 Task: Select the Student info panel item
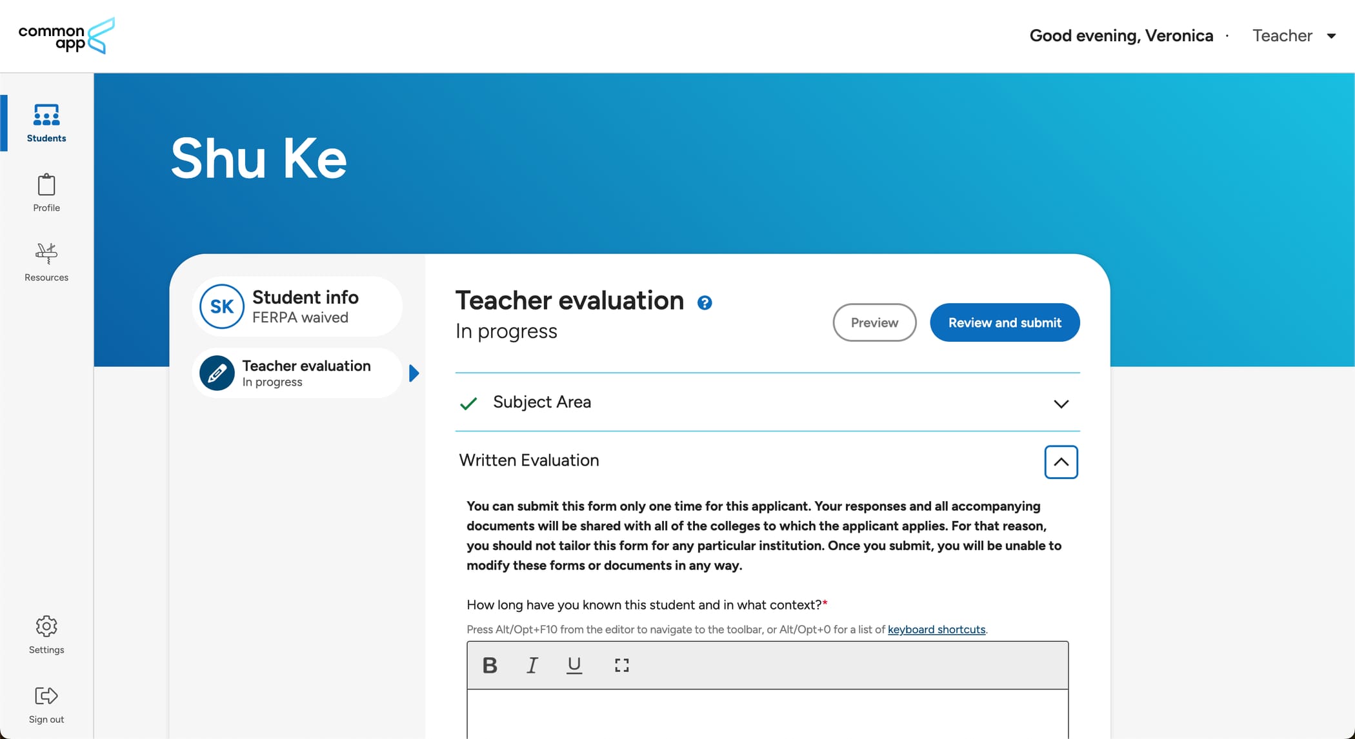point(297,306)
